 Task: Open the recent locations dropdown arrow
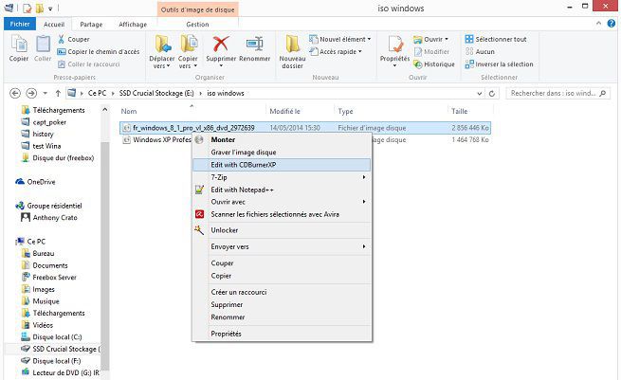pos(45,94)
